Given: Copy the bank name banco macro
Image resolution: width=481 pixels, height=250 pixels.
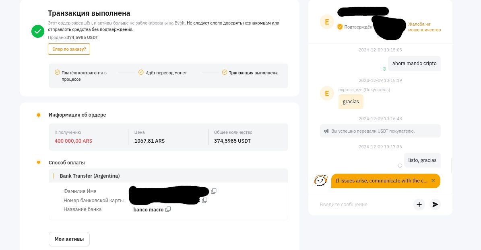Looking at the screenshot, I should point(168,209).
